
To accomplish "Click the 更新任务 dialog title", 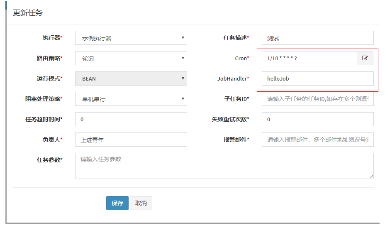I will (28, 12).
